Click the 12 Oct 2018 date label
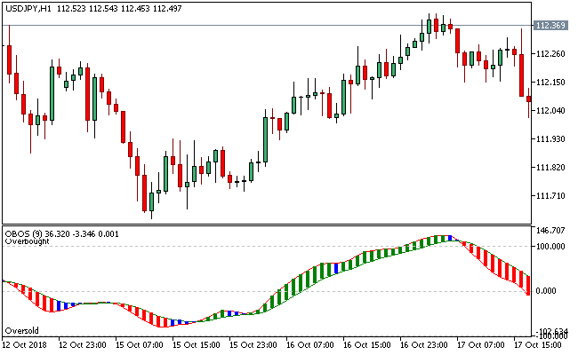This screenshot has width=578, height=355. coord(27,343)
